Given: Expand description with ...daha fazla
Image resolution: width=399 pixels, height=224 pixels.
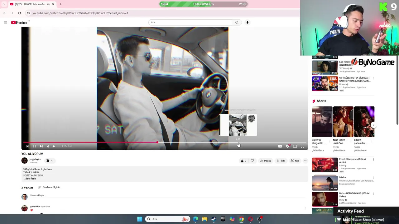Looking at the screenshot, I should click(30, 179).
